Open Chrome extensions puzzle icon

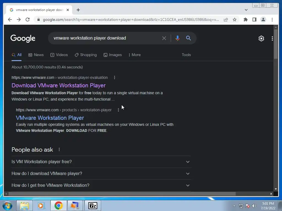coord(245,20)
